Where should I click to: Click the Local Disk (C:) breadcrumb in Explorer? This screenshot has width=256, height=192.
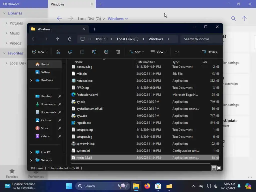[x=127, y=39]
